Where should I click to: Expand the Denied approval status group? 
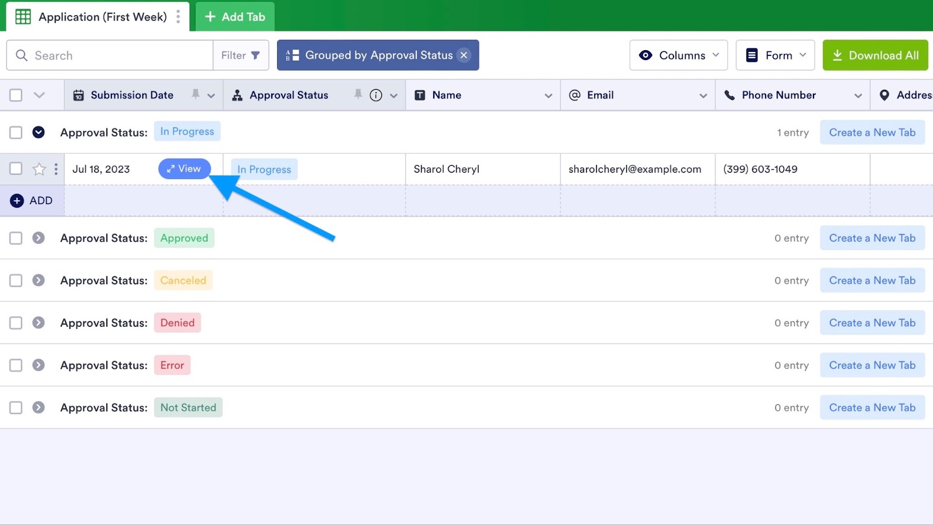point(38,323)
